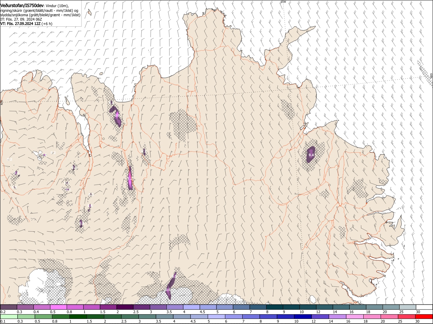The image size is (433, 324).
Task: Pick the purple 0.3 swatch in top legend
Action: pos(25,307)
